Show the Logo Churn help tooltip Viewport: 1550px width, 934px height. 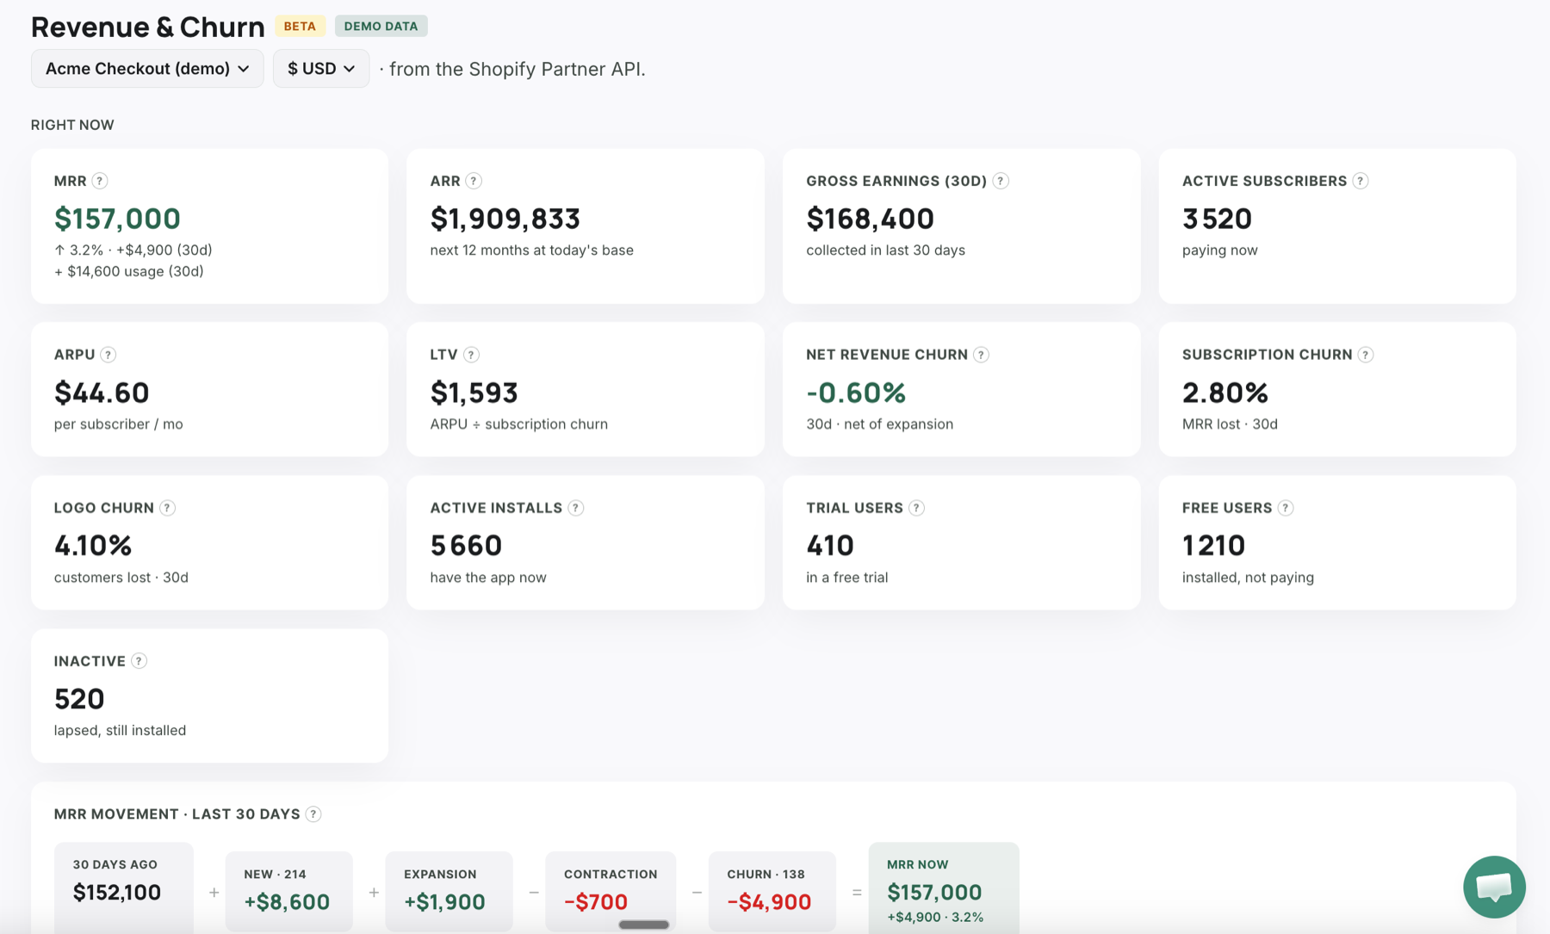click(168, 508)
